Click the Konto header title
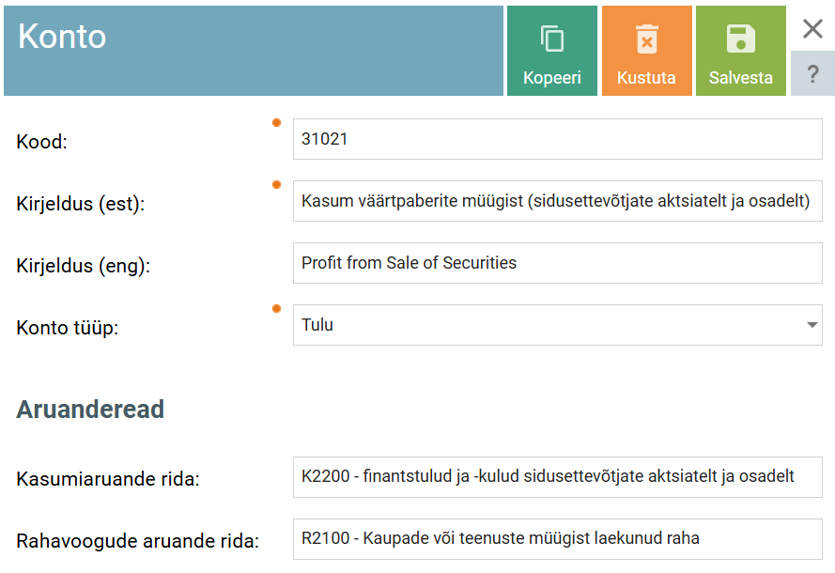Image resolution: width=835 pixels, height=573 pixels. pyautogui.click(x=62, y=37)
